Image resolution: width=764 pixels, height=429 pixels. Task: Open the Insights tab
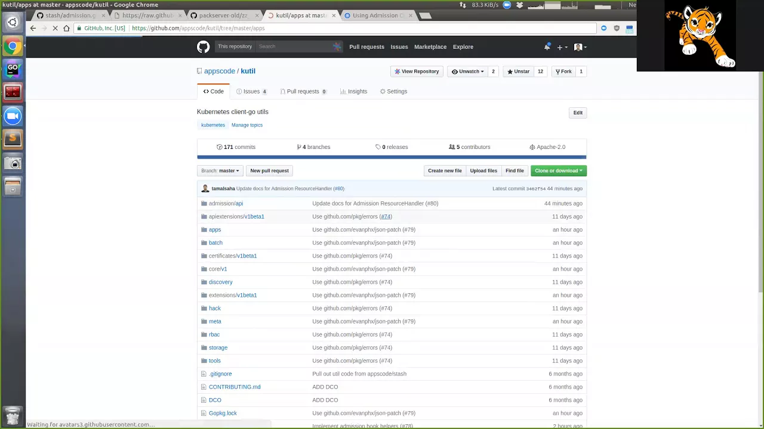click(353, 91)
